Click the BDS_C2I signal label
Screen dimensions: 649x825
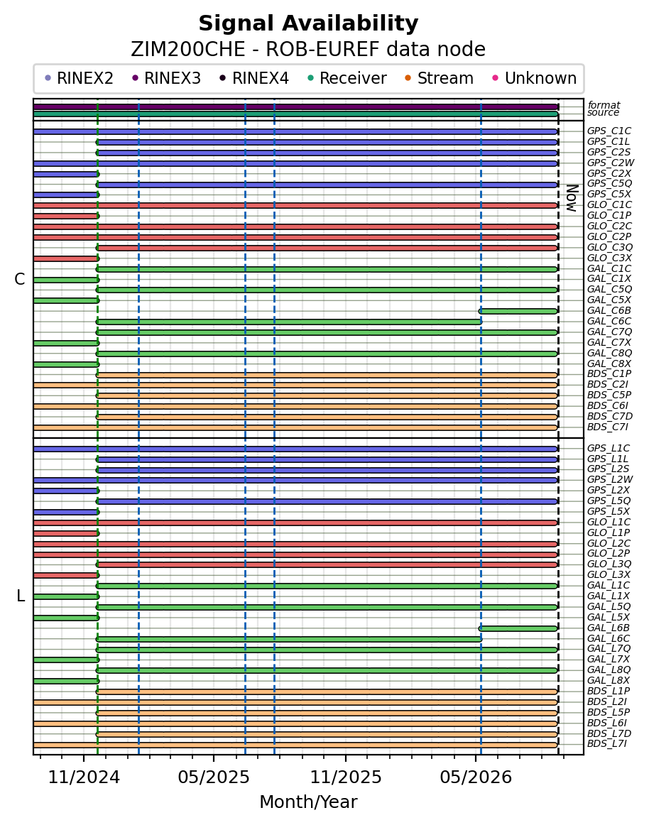(607, 385)
